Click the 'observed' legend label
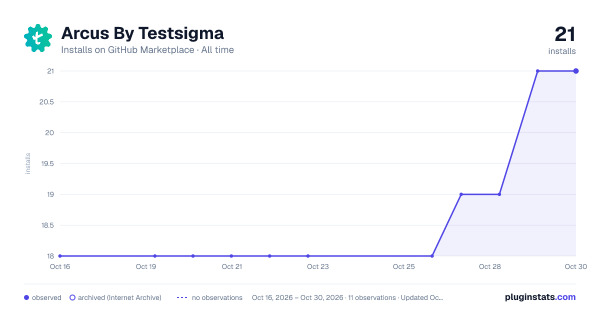Image resolution: width=600 pixels, height=315 pixels. (x=46, y=297)
